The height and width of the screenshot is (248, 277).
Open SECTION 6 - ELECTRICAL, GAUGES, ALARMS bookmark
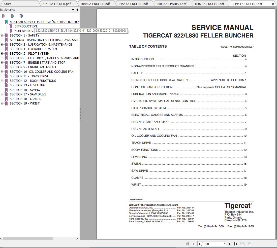[44, 58]
